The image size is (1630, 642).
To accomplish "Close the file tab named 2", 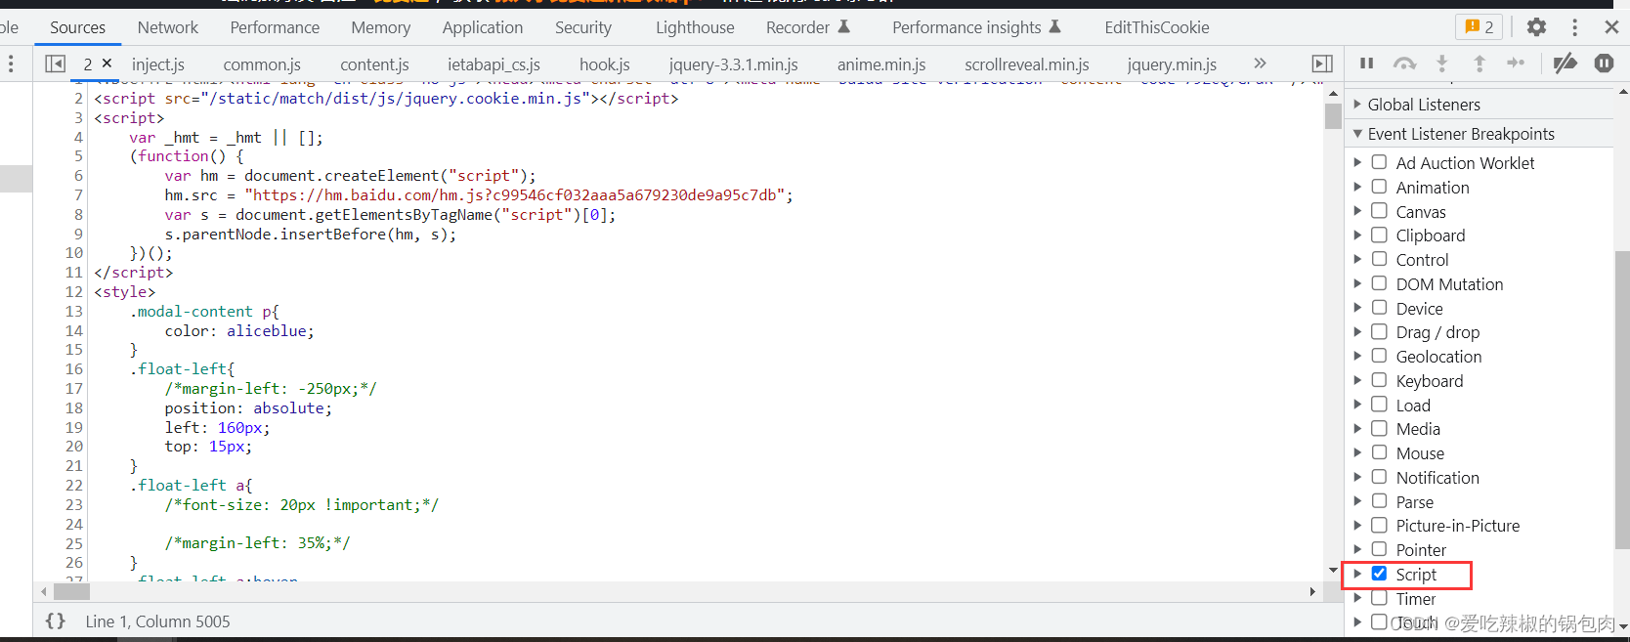I will pos(107,64).
